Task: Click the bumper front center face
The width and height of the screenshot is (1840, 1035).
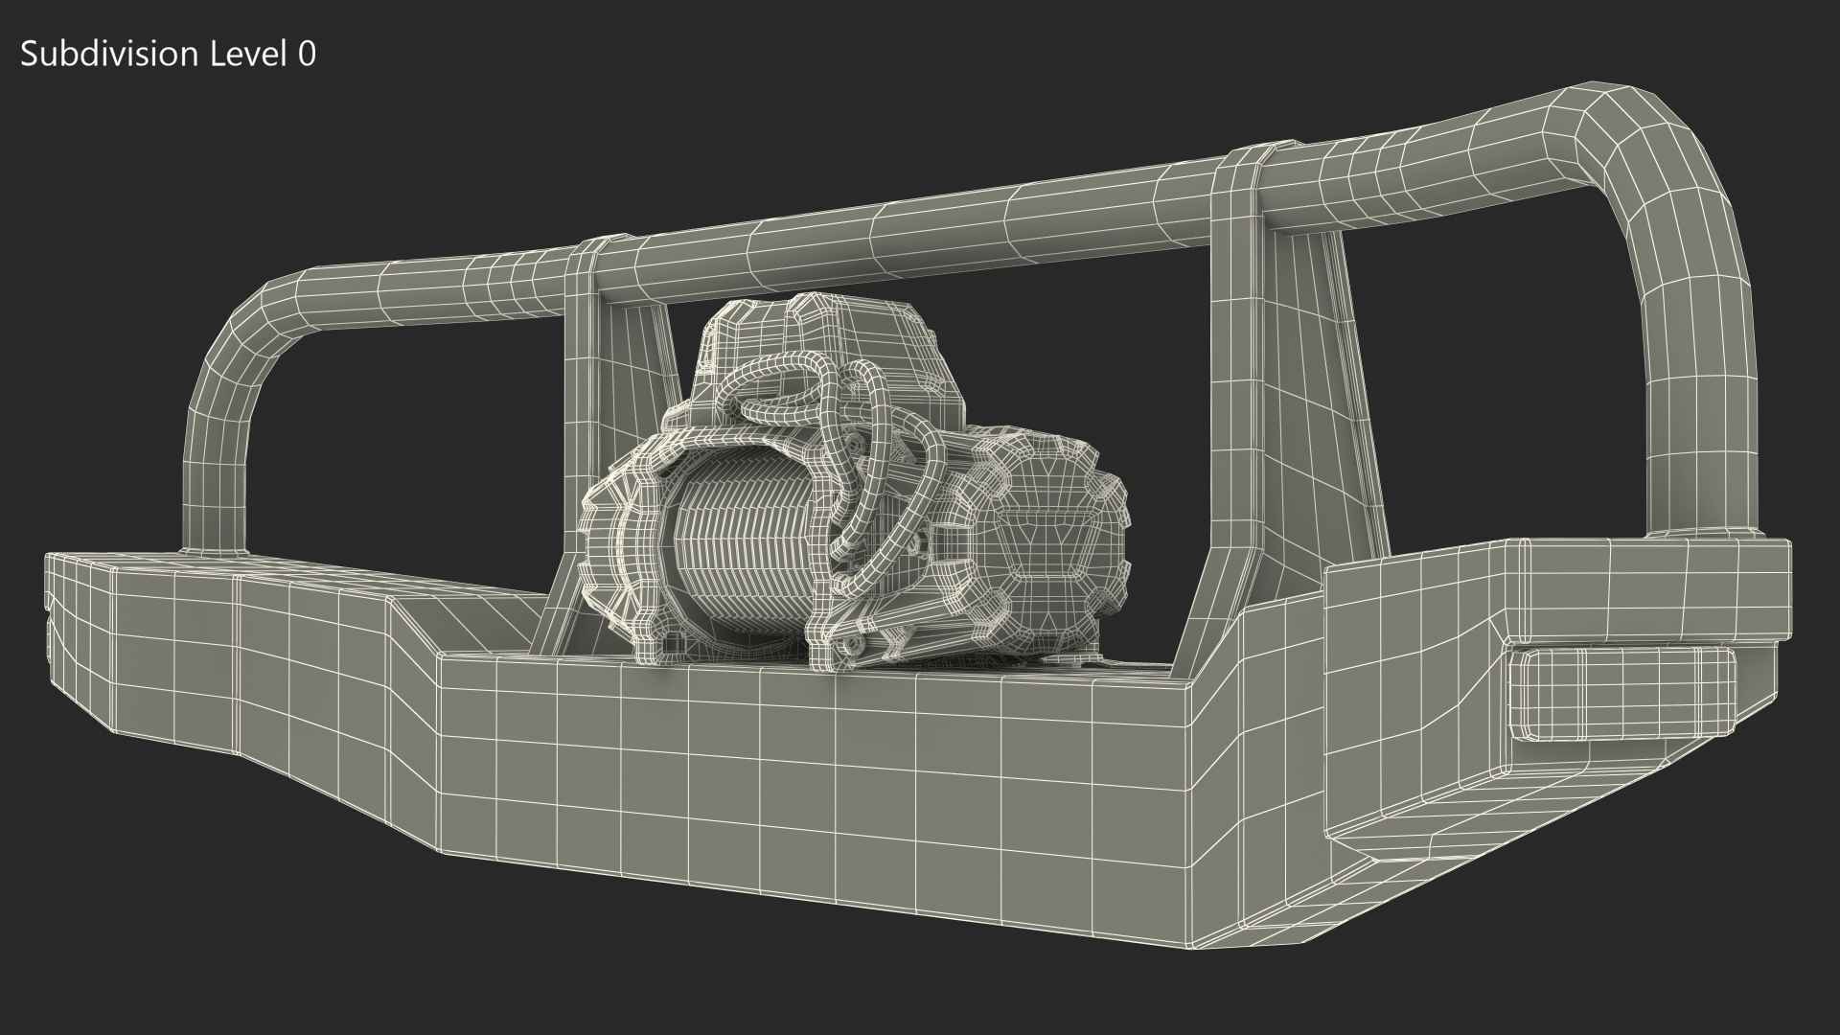Action: pos(815,767)
